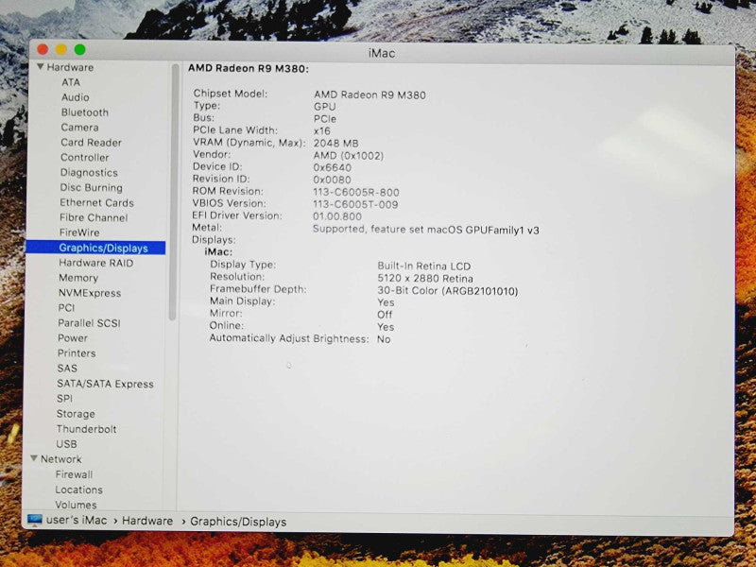Click the Type value GPU
The height and width of the screenshot is (567, 756).
[325, 107]
